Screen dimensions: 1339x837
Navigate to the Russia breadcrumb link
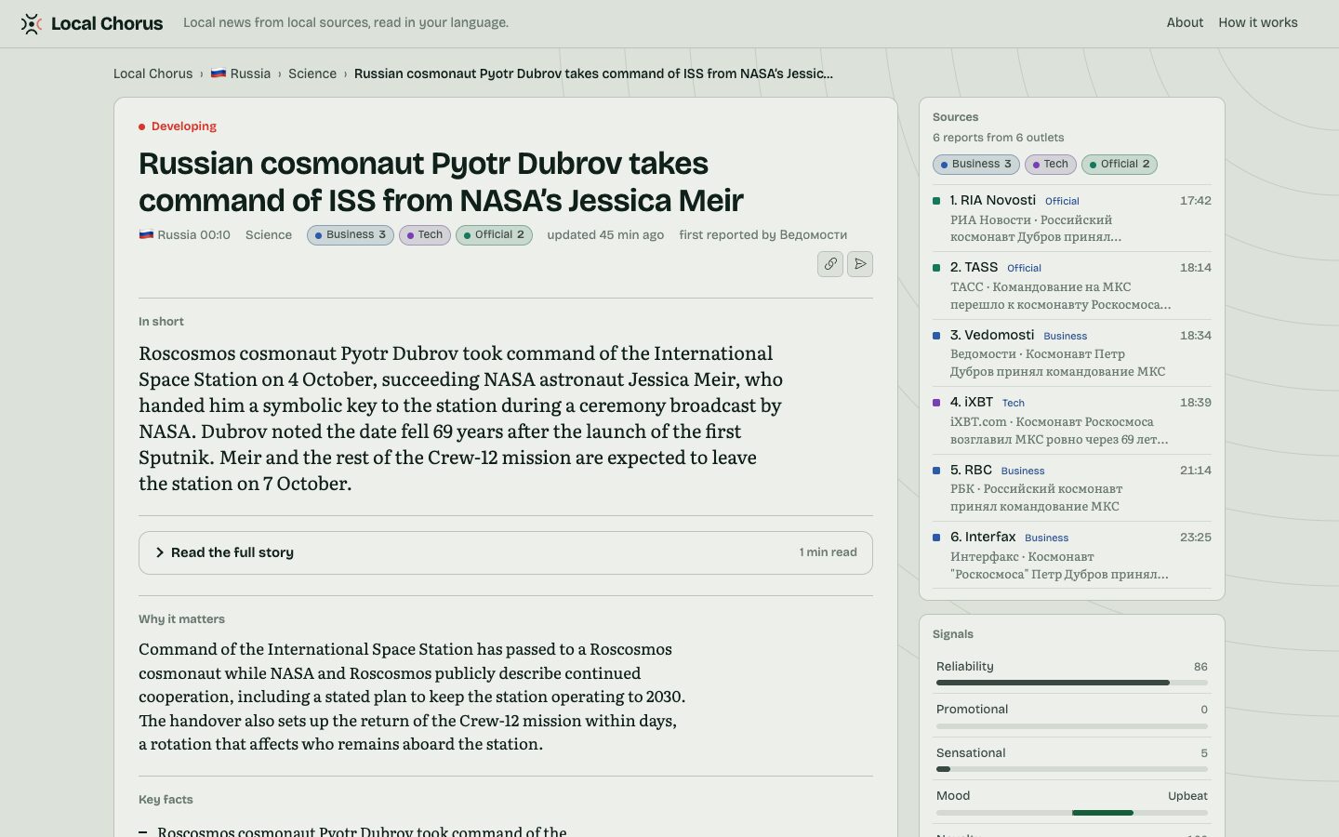[x=241, y=73]
